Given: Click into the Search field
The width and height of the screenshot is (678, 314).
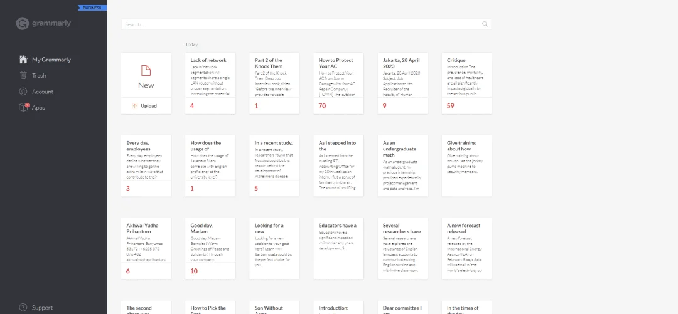Looking at the screenshot, I should point(306,24).
